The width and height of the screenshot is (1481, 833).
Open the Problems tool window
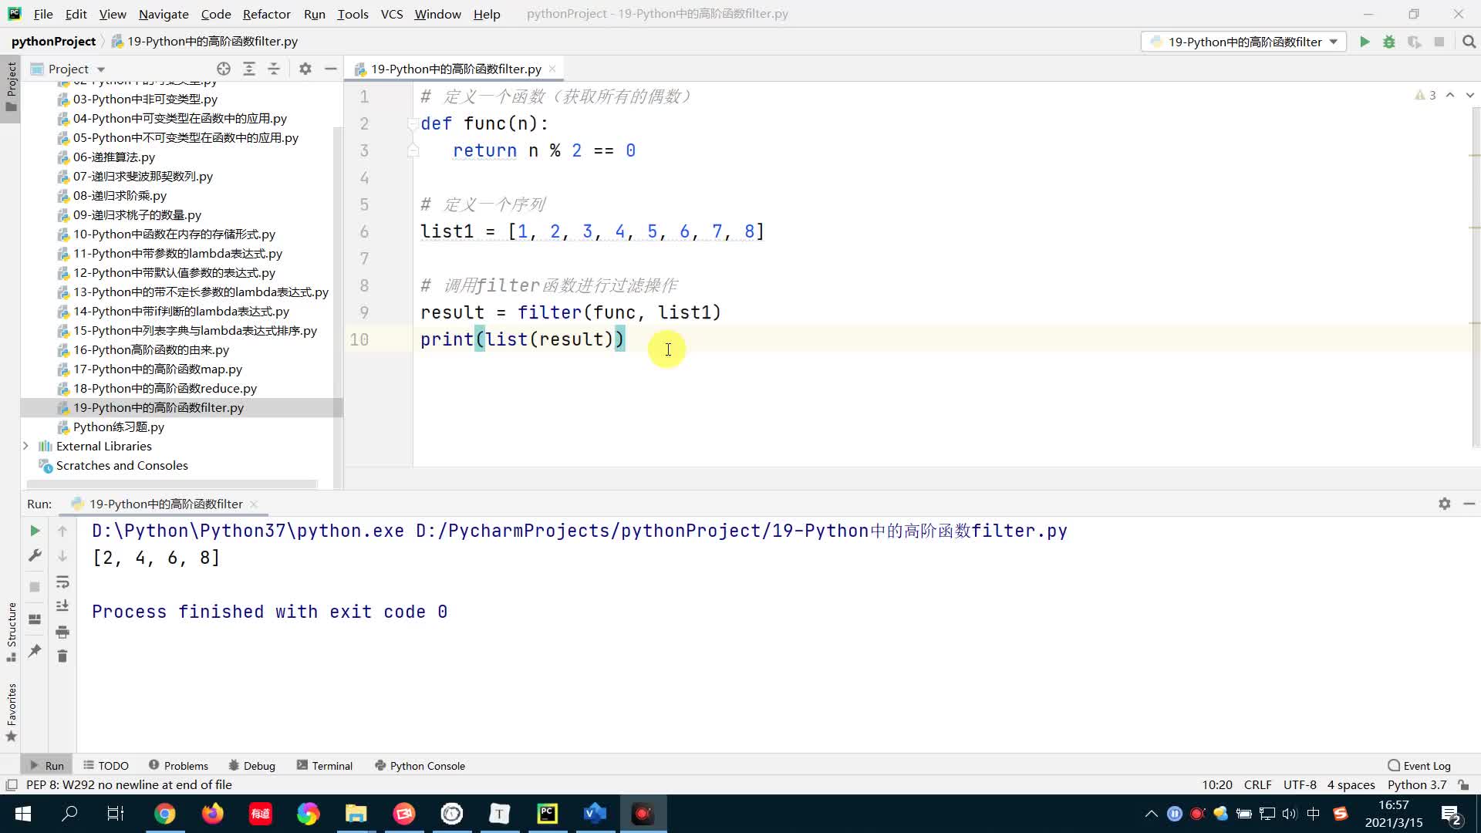(x=178, y=766)
